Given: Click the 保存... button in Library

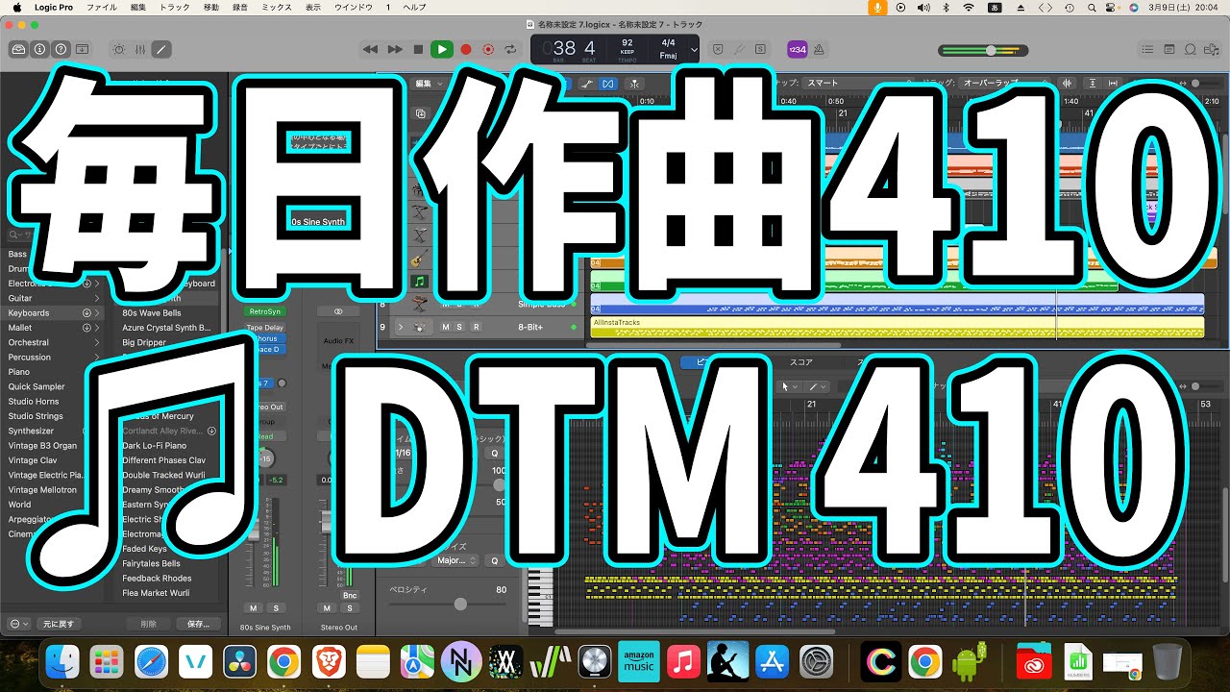Looking at the screenshot, I should 198,624.
